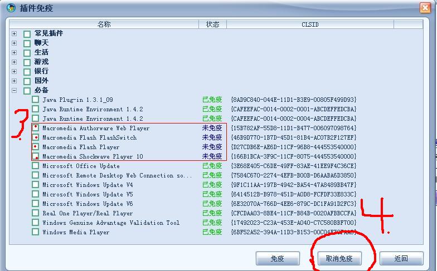
Task: Expand the 银行 category
Action: tap(14, 71)
